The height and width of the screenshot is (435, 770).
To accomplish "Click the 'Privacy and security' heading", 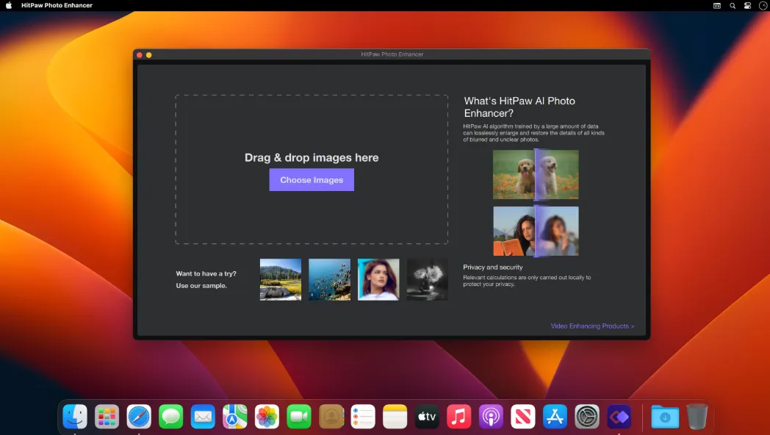I will (x=492, y=267).
